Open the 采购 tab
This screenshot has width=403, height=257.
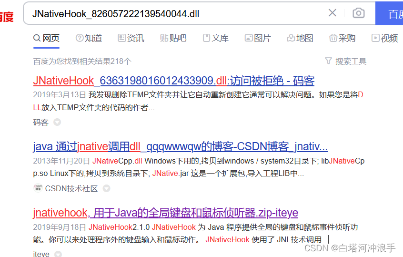tap(342, 38)
